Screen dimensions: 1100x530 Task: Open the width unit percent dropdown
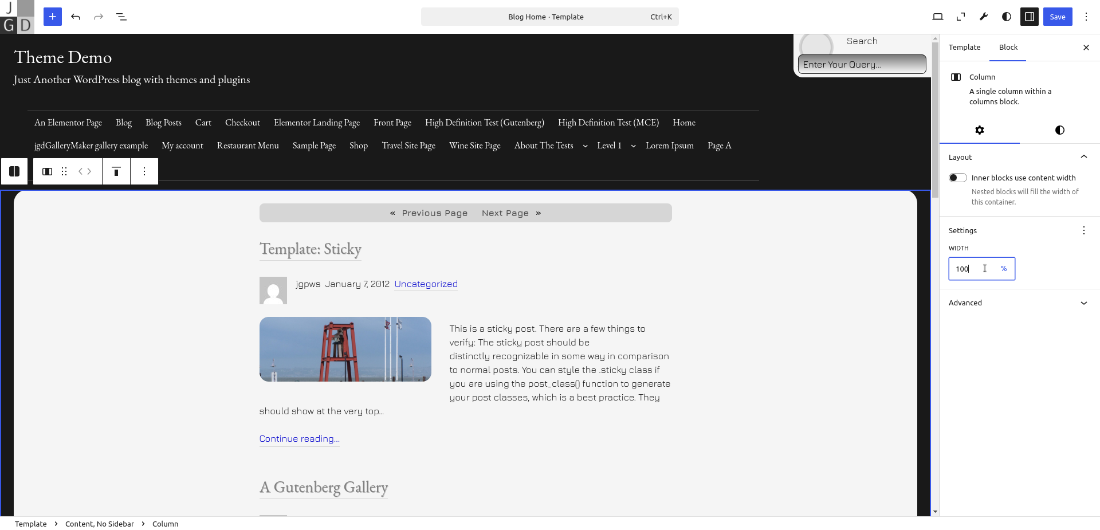click(x=1003, y=269)
